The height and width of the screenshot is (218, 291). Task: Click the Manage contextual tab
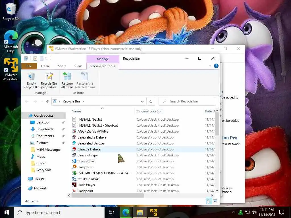pos(103,59)
